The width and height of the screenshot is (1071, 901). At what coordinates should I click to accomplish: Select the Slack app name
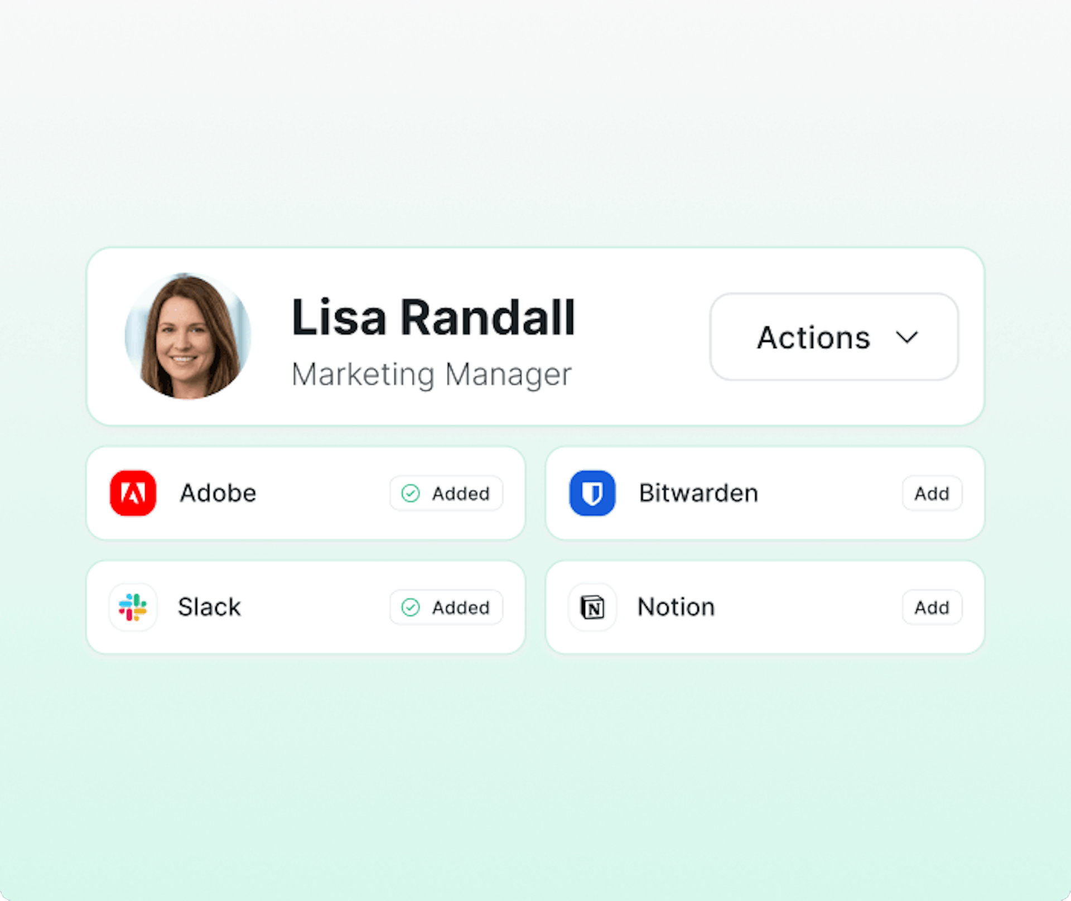point(209,607)
